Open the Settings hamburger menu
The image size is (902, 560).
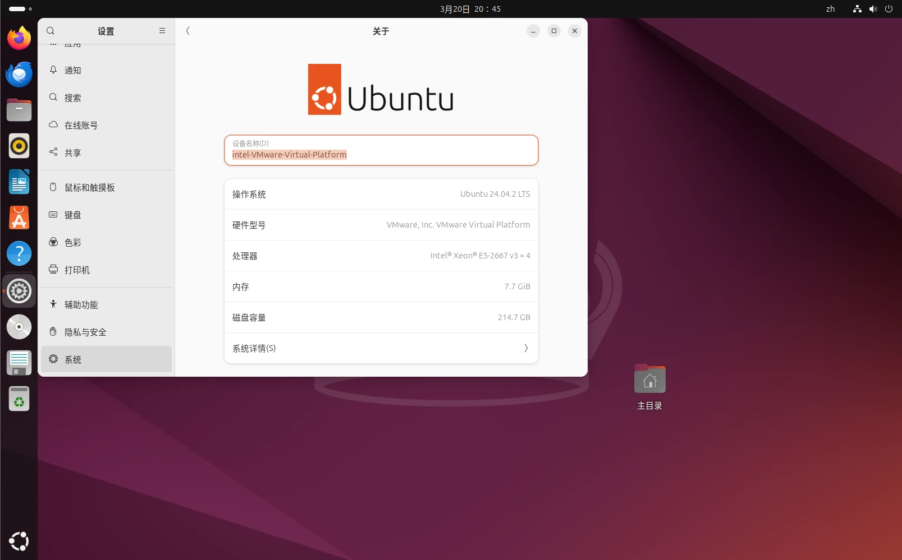click(162, 31)
